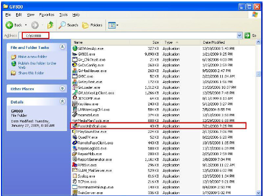Click the vertical scrollbar thumb
Viewport: 264px width, 196px height.
258,74
